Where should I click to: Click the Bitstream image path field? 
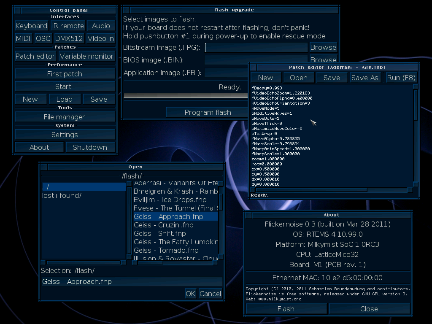coord(256,47)
